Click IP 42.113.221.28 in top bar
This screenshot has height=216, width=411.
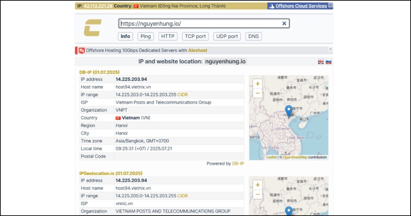pos(98,6)
